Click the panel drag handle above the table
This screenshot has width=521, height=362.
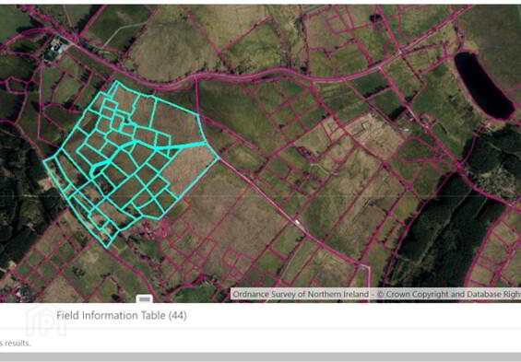144,298
